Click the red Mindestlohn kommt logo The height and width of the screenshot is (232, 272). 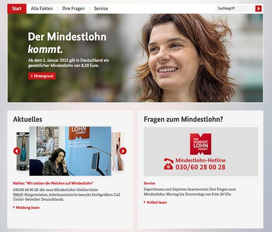[x=201, y=144]
